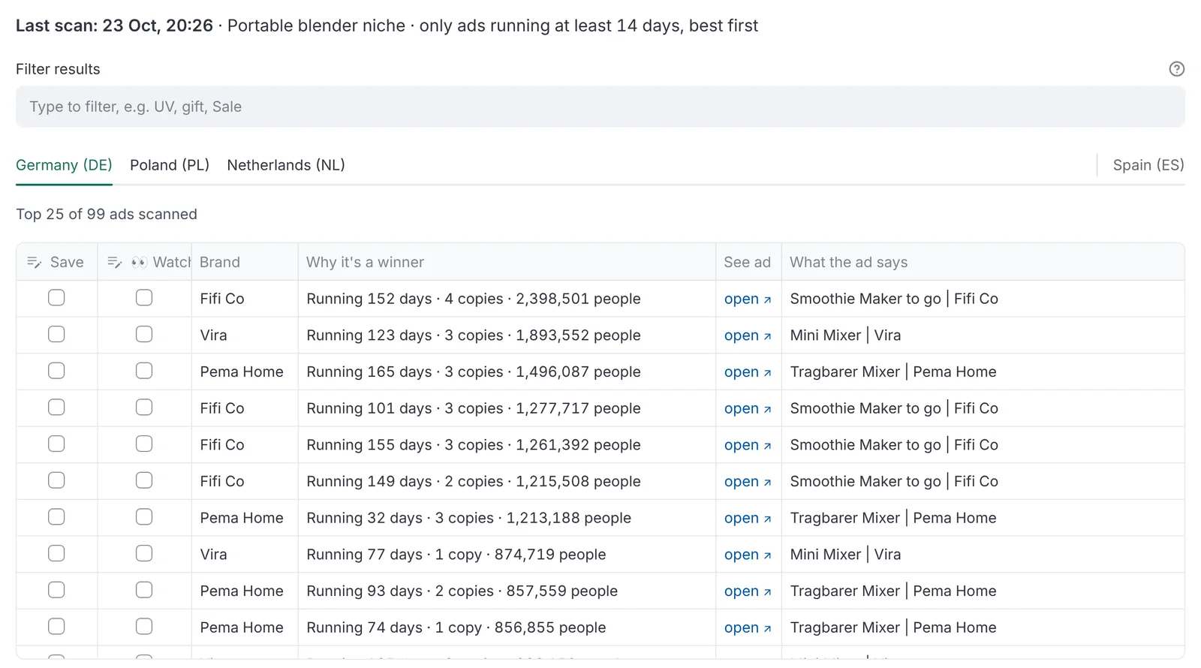Tick Watch checkbox for Fifi Co 149 days ad
Viewport: 1201px width, 668px height.
click(x=144, y=480)
